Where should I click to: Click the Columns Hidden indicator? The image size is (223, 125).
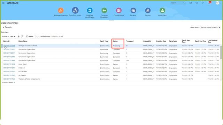click(x=8, y=83)
